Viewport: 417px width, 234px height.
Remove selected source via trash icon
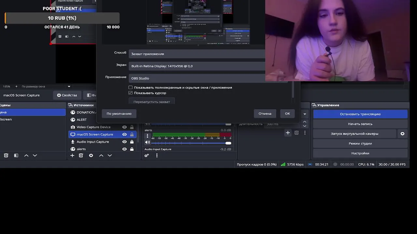click(x=81, y=155)
